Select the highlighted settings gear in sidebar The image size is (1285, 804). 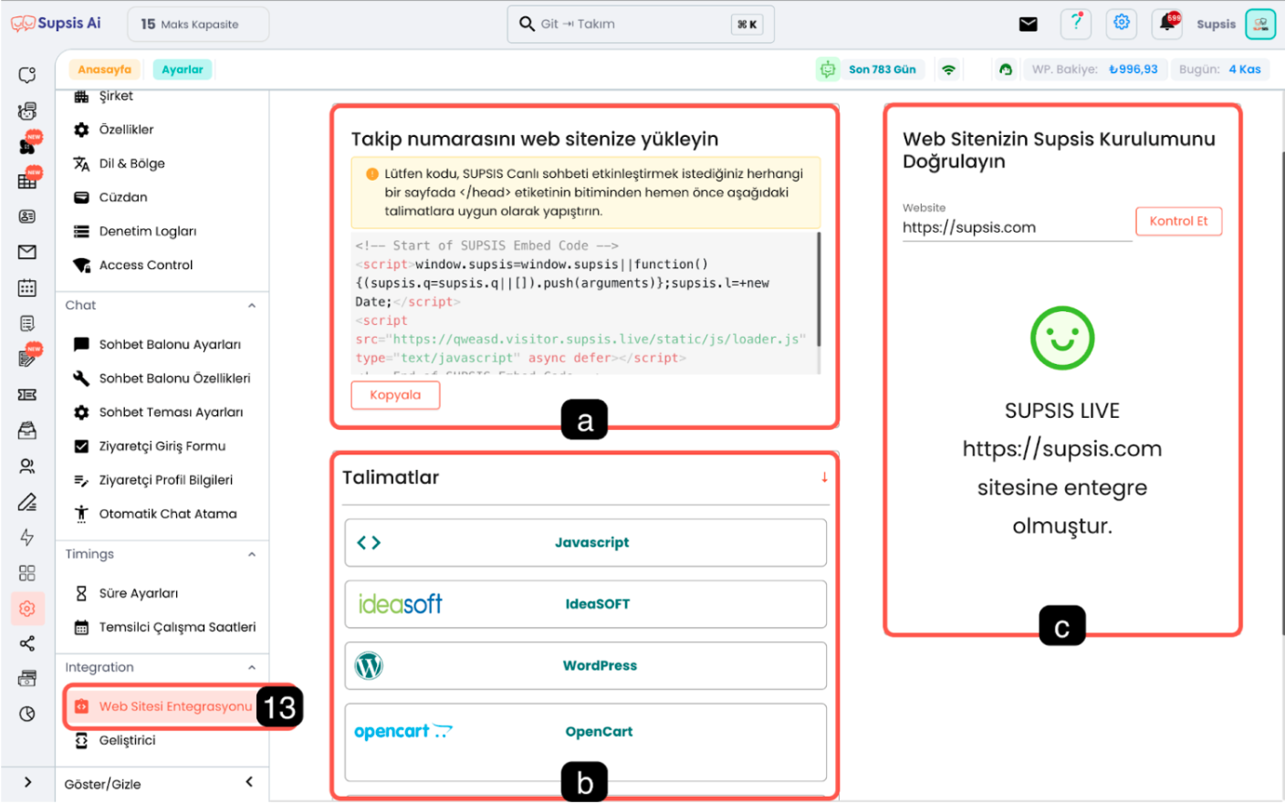27,608
